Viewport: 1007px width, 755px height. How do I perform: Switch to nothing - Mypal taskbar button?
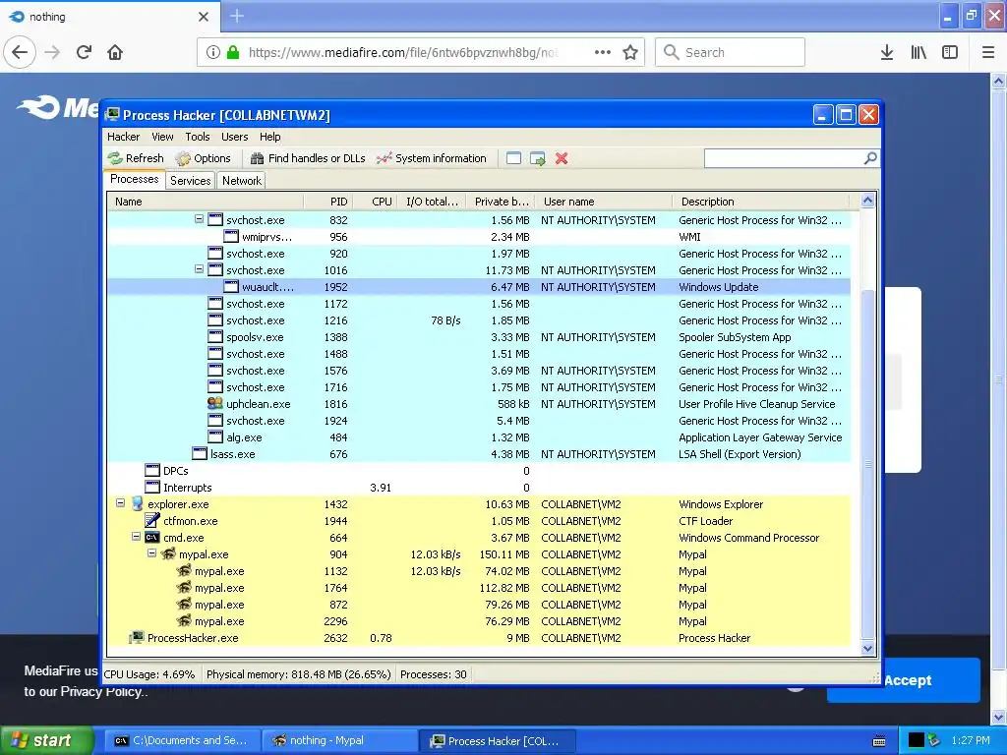[x=340, y=740]
